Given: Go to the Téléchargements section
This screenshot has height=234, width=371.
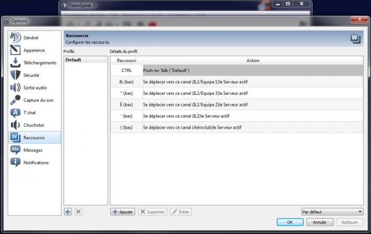Looking at the screenshot, I should (x=40, y=62).
